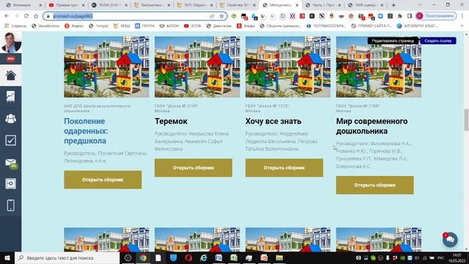The height and width of the screenshot is (264, 469).
Task: Click the Редактировать страницу button
Action: 393,41
